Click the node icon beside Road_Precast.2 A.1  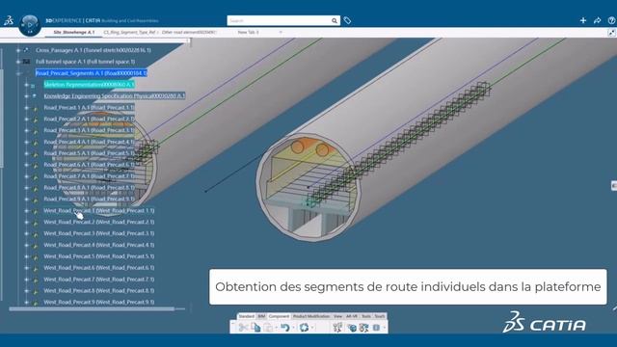point(36,120)
